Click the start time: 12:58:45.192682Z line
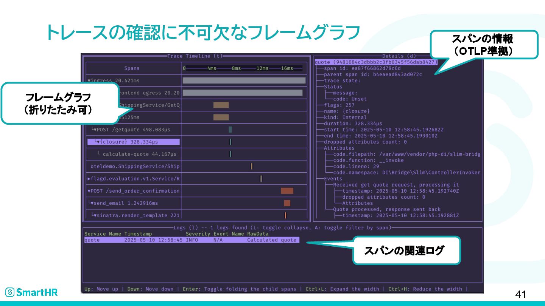Viewport: 545px width, 306px height. [383, 130]
